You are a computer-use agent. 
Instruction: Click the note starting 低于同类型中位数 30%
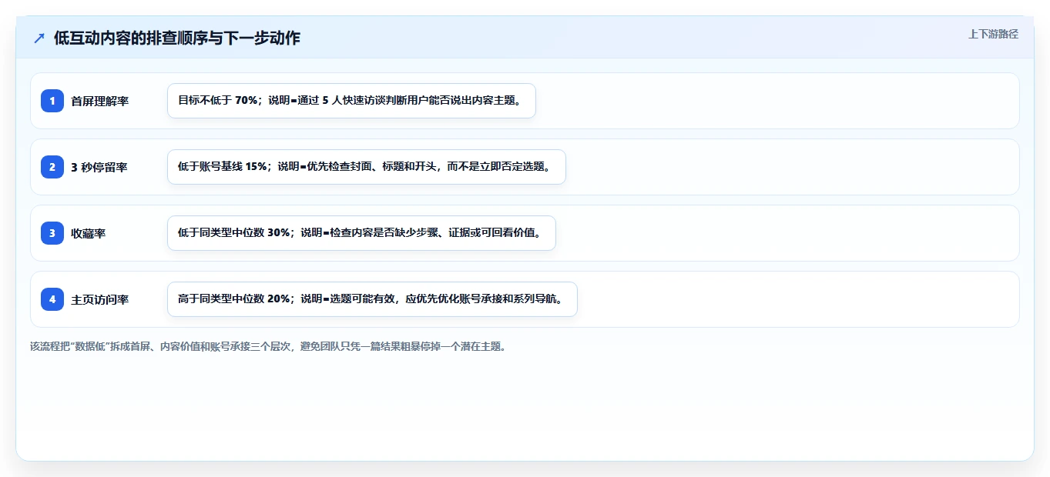pos(361,233)
